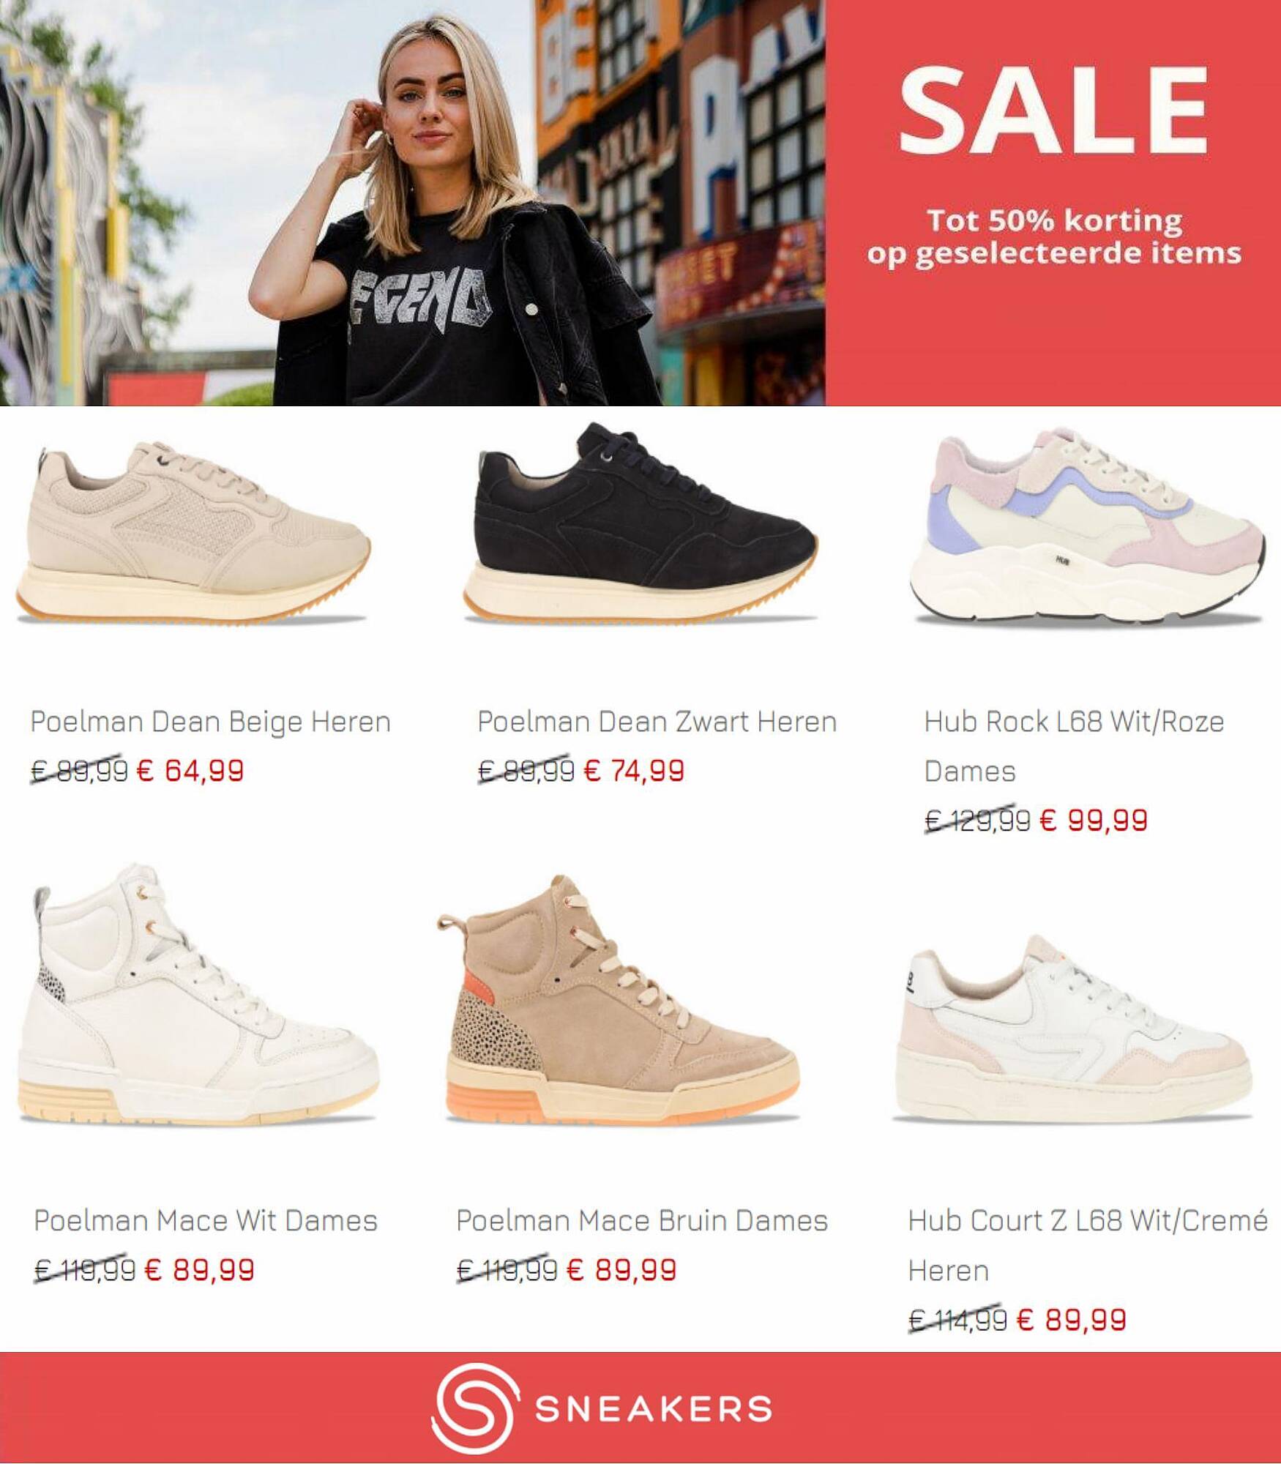This screenshot has height=1464, width=1281.
Task: Click the € 64,99 sale price
Action: (190, 771)
